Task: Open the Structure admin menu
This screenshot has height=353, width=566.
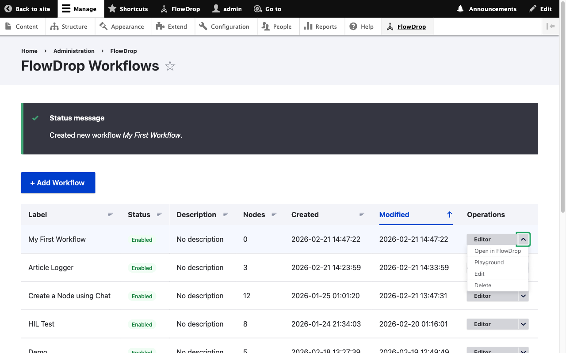Action: pos(69,26)
